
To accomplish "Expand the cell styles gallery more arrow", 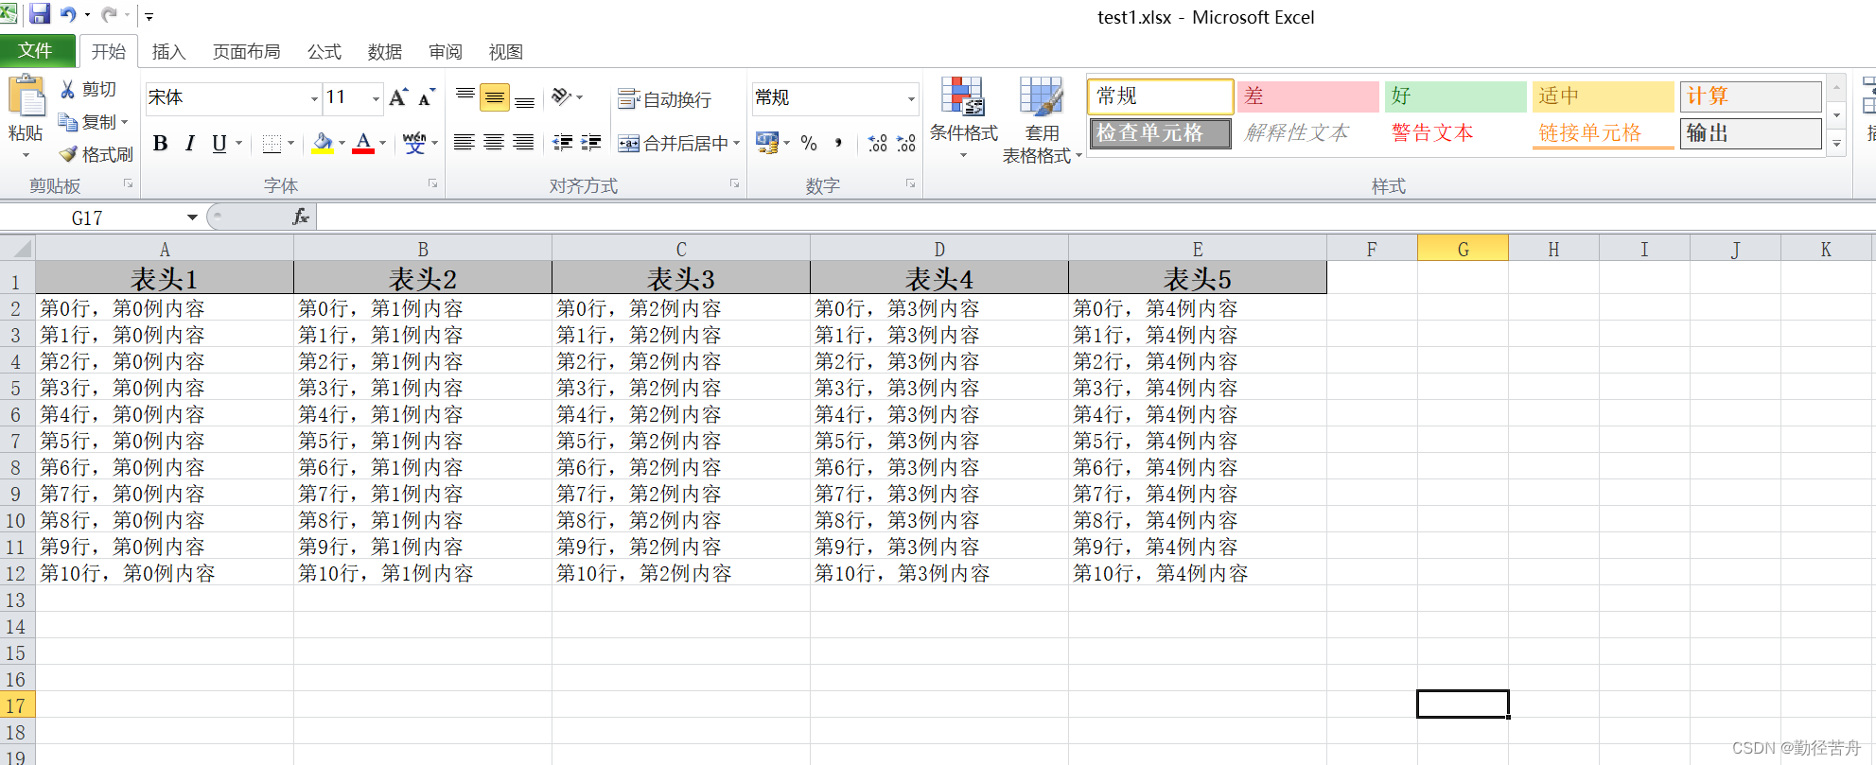I will (x=1836, y=144).
